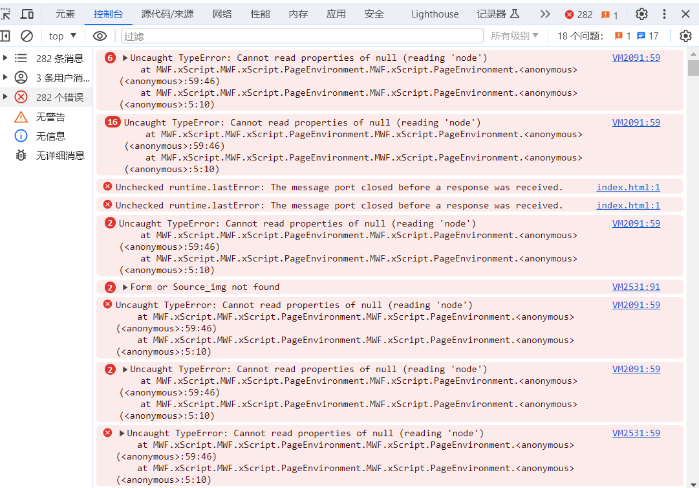Viewport: 699px width, 488px height.
Task: Expand the 282 个错误 sidebar row
Action: pos(5,97)
